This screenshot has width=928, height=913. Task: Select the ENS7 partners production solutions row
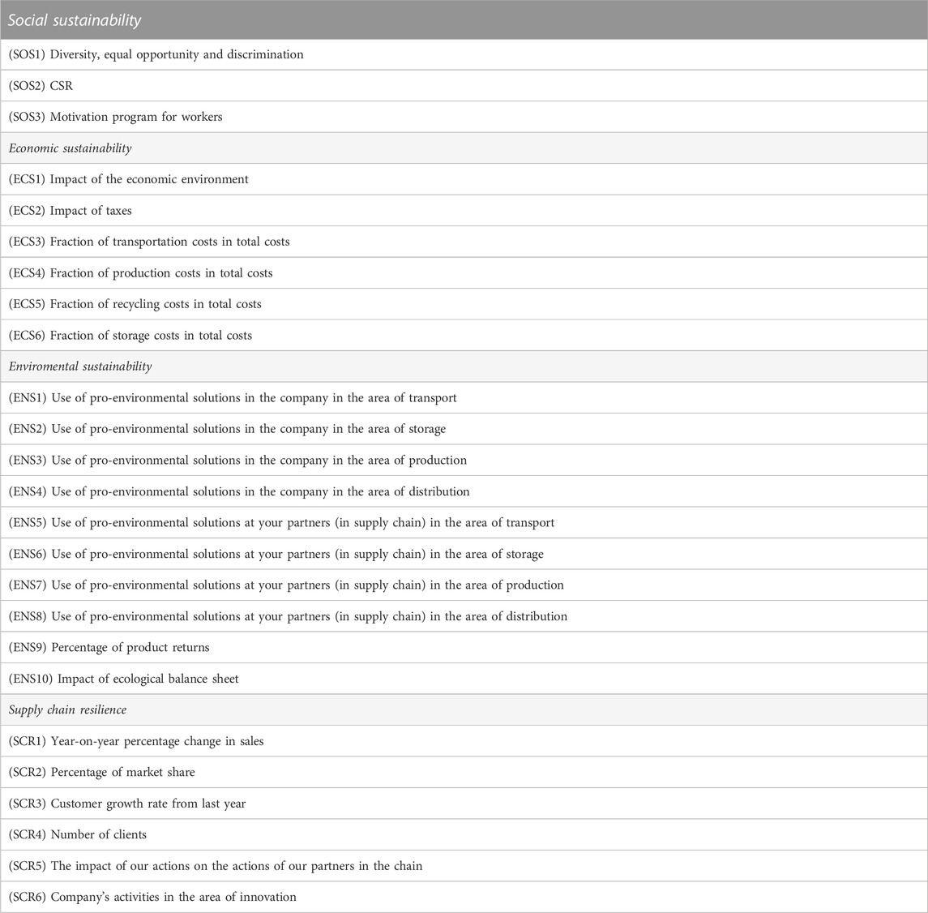point(464,585)
